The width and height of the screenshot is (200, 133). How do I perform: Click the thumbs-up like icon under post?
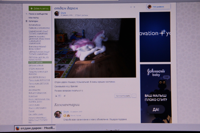pos(56,96)
